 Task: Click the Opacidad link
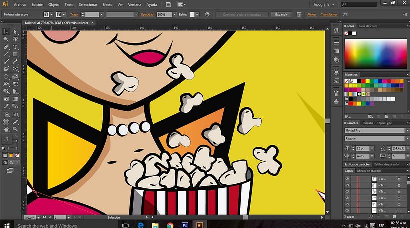coord(148,14)
